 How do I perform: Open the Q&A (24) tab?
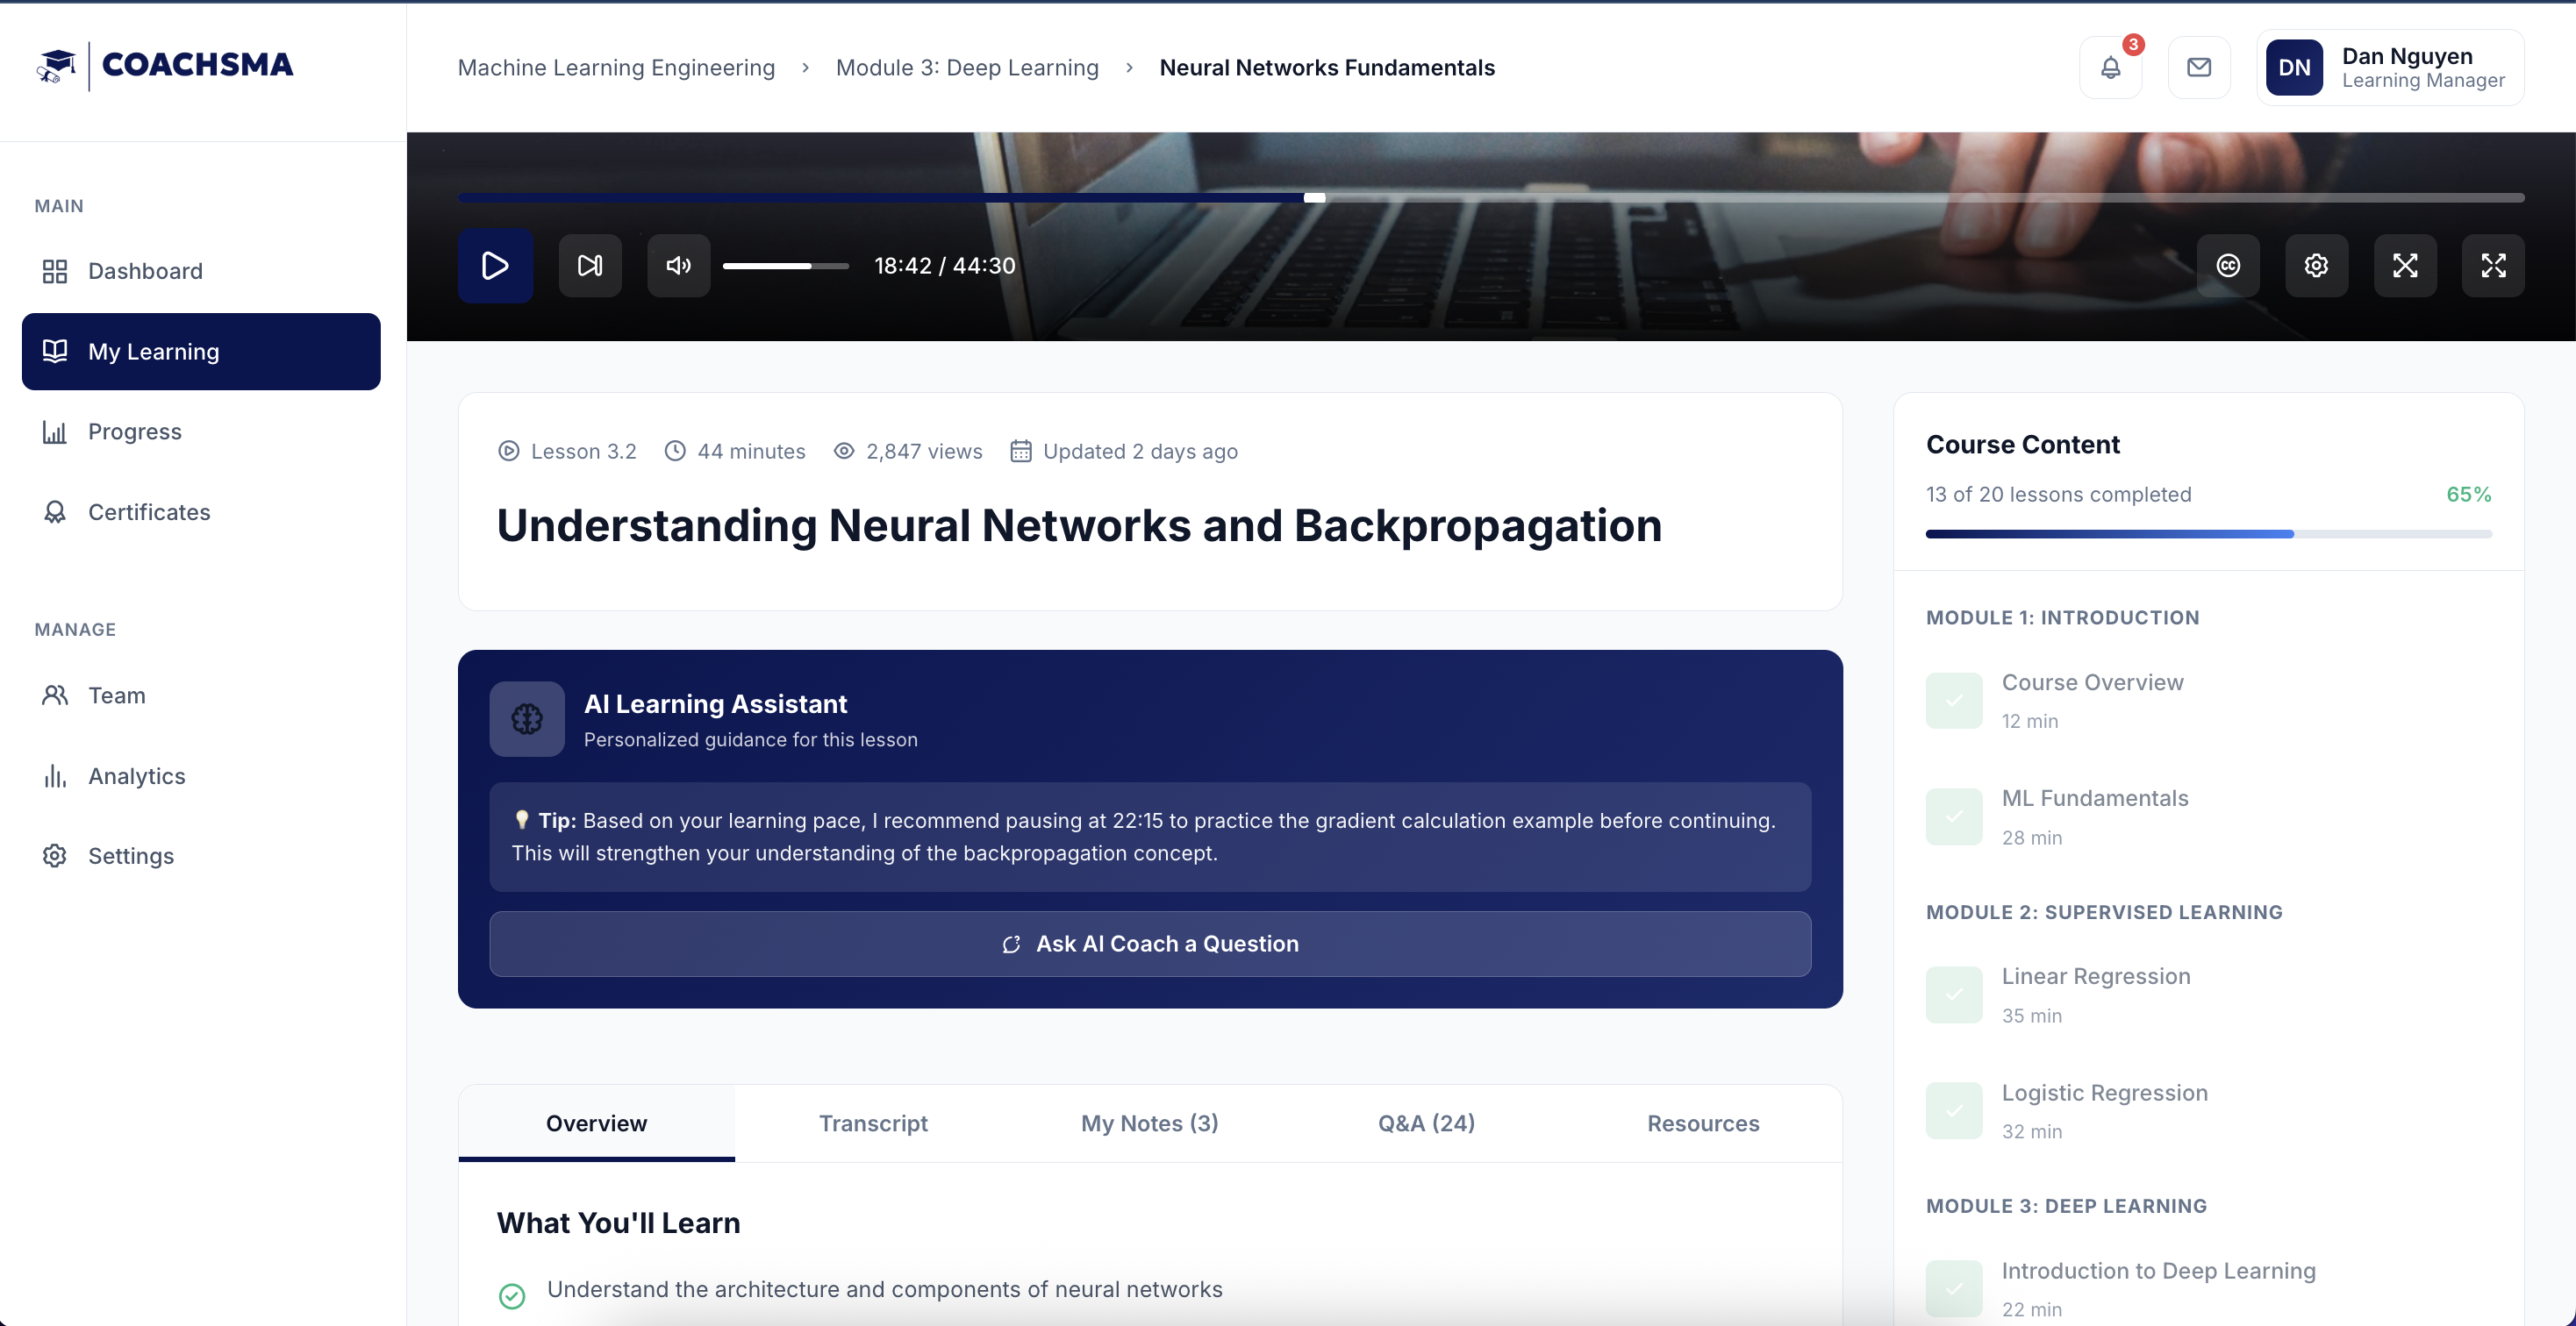point(1426,1123)
